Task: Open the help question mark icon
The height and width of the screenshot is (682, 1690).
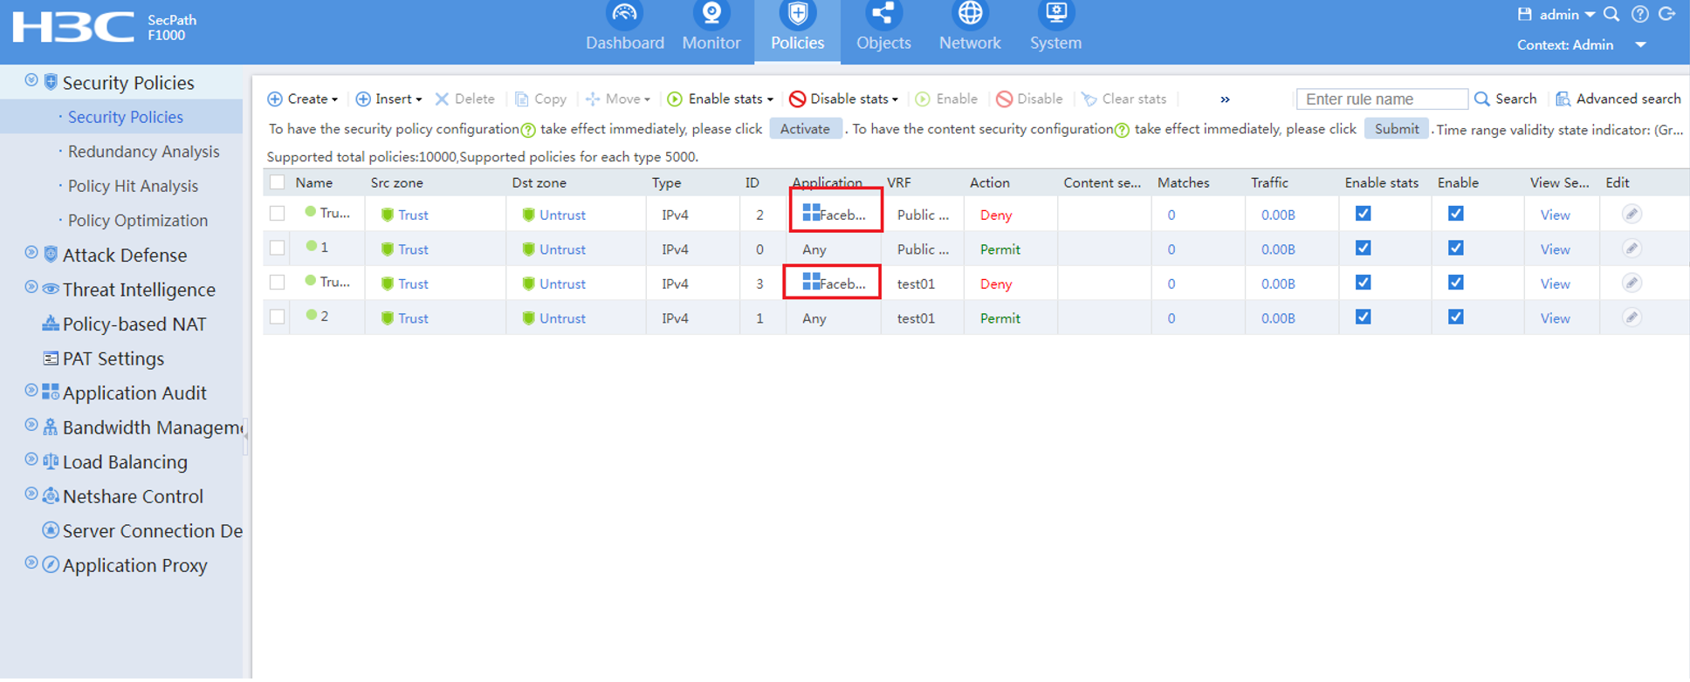Action: [1640, 14]
